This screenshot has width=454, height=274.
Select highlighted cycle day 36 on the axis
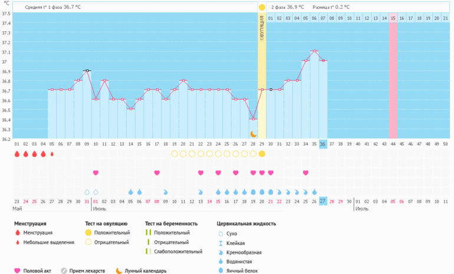point(323,144)
